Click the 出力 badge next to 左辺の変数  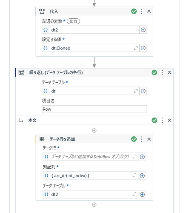[x=73, y=21]
